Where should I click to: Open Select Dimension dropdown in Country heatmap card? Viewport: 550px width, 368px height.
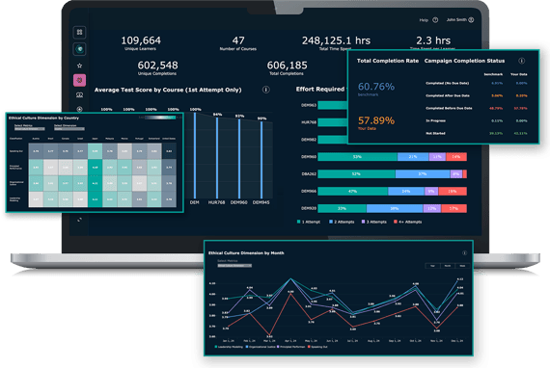pos(69,129)
